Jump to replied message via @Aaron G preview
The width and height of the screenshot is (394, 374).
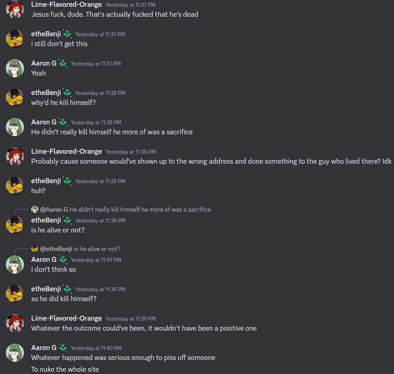[126, 209]
